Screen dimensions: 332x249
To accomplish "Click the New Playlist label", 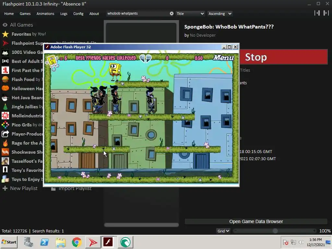I will [x=24, y=188].
